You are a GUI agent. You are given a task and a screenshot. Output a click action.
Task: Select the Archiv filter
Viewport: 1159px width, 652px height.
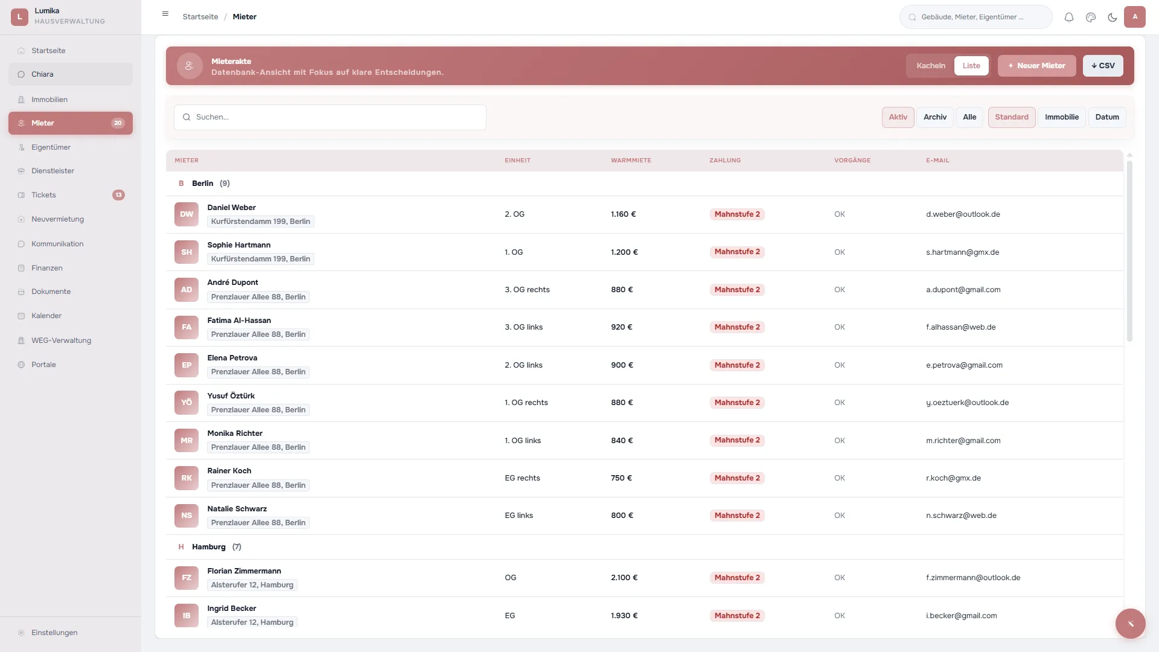pyautogui.click(x=934, y=117)
